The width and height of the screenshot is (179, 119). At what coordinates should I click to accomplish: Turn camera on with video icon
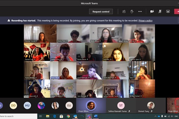pos(152,11)
